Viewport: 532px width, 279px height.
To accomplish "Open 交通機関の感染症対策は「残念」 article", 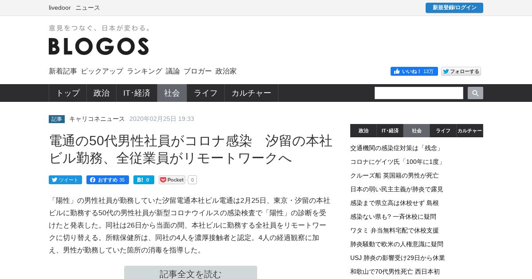I will pos(396,148).
